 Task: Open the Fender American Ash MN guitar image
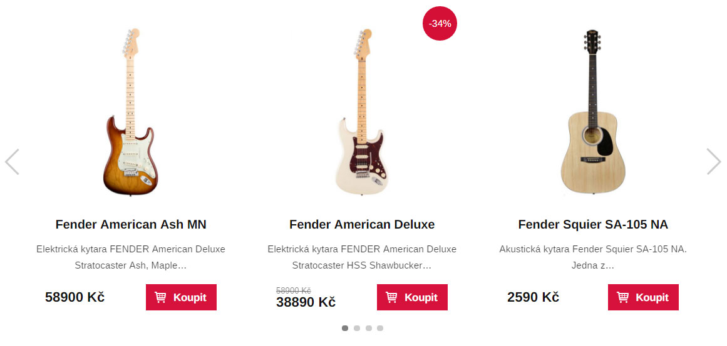tap(130, 112)
